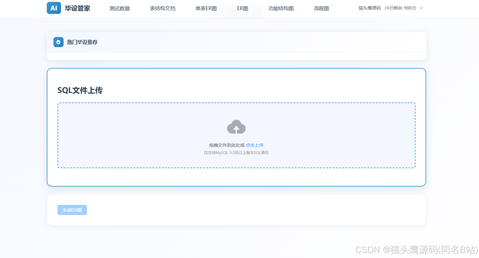Click inside the dashed SQL file drop area
479x258 pixels.
[236, 135]
